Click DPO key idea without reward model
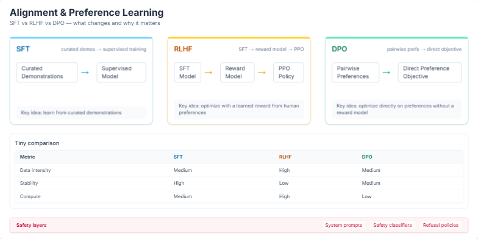Screen dimensions: 478x239 397,109
